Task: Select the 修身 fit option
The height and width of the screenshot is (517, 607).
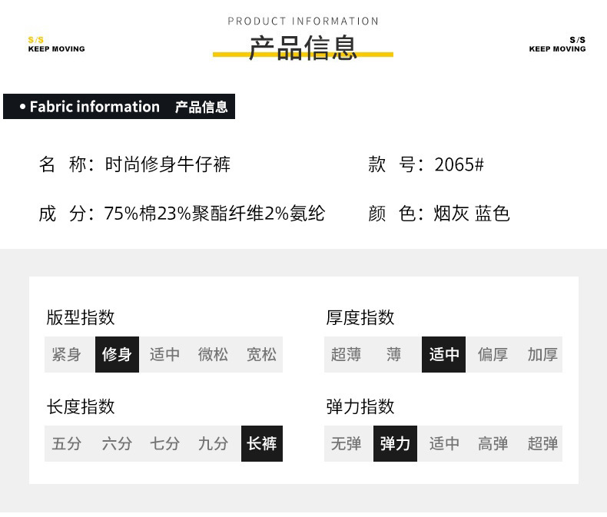Action: tap(117, 354)
